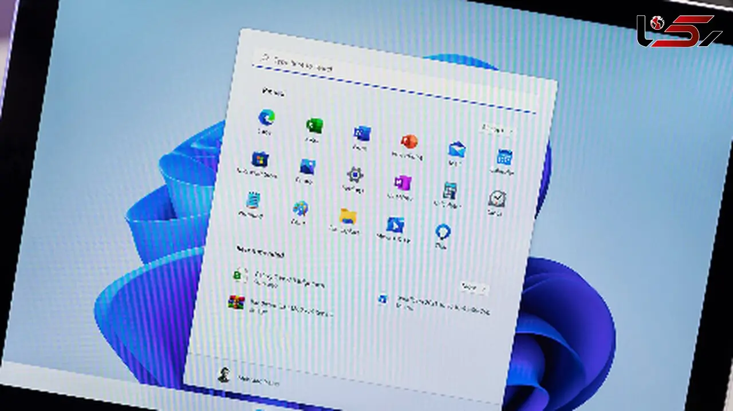Launch the green Excel app icon

[x=314, y=125]
